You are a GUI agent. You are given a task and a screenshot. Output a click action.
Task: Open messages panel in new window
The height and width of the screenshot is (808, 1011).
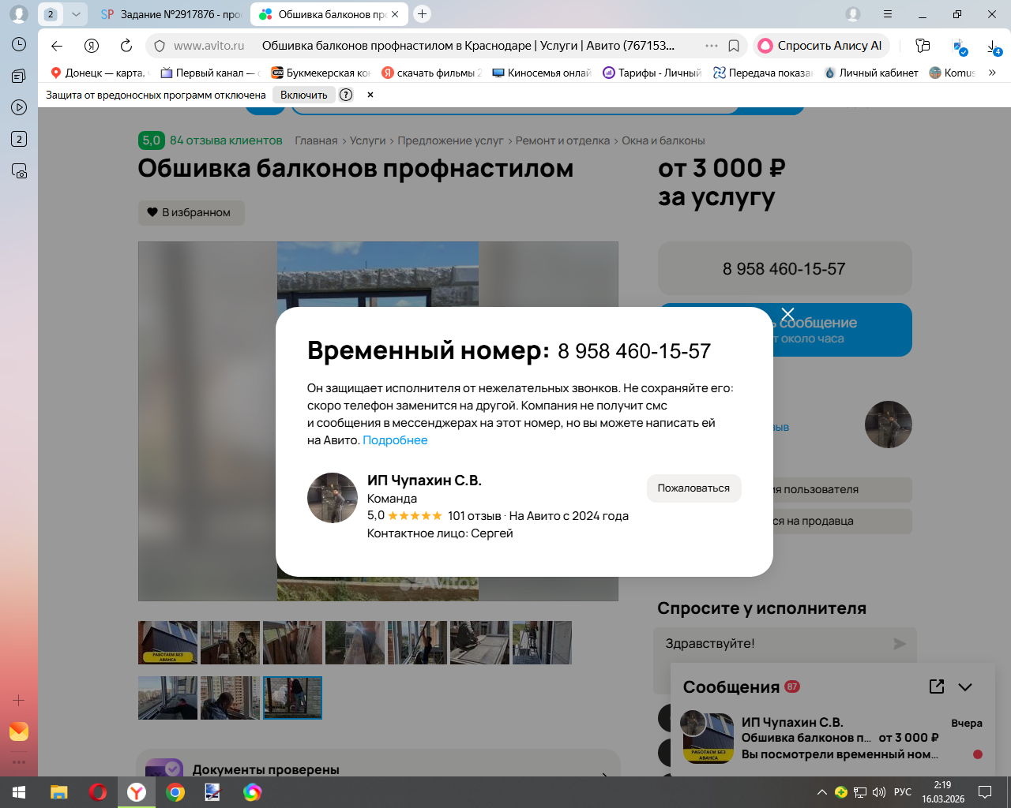(x=937, y=686)
